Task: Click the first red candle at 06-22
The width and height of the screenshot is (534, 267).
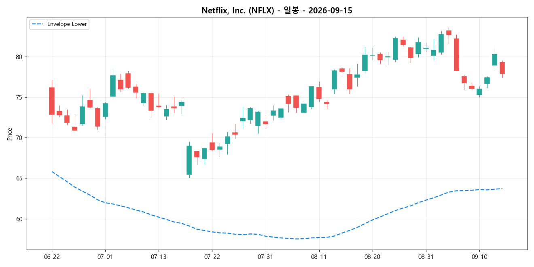Action: (x=52, y=101)
